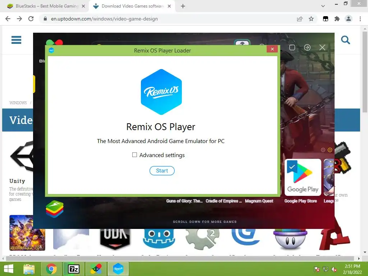Click horizontal scrollbar right arrow
368x276 pixels.
point(359,259)
